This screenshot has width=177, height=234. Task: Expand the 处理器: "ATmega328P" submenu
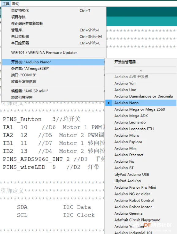[54, 69]
